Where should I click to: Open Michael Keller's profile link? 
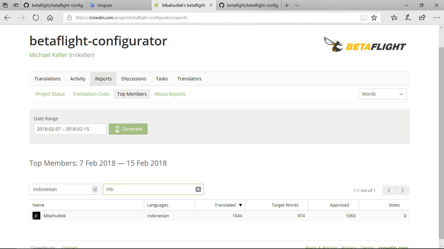pos(48,55)
